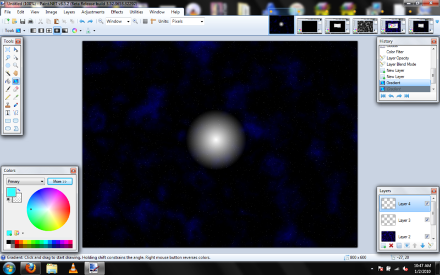This screenshot has width=440, height=275.
Task: Pick a hue on the color wheel
Action: pyautogui.click(x=48, y=210)
